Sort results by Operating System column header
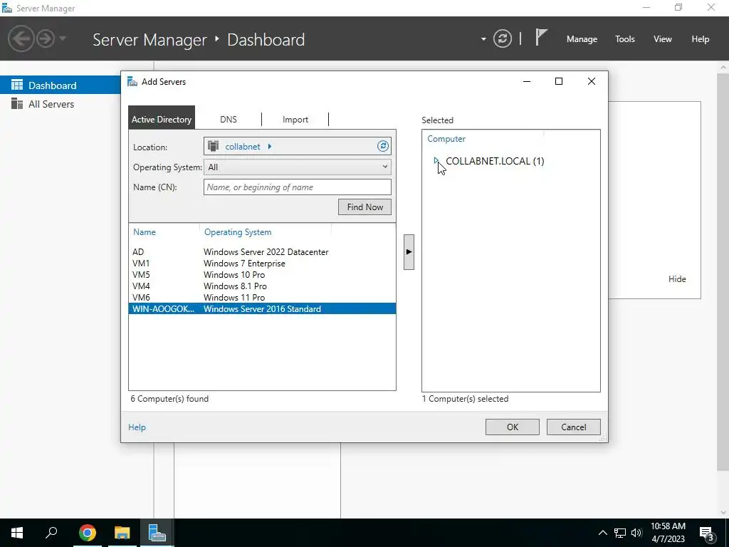Screen dimensions: 729x547 point(238,232)
